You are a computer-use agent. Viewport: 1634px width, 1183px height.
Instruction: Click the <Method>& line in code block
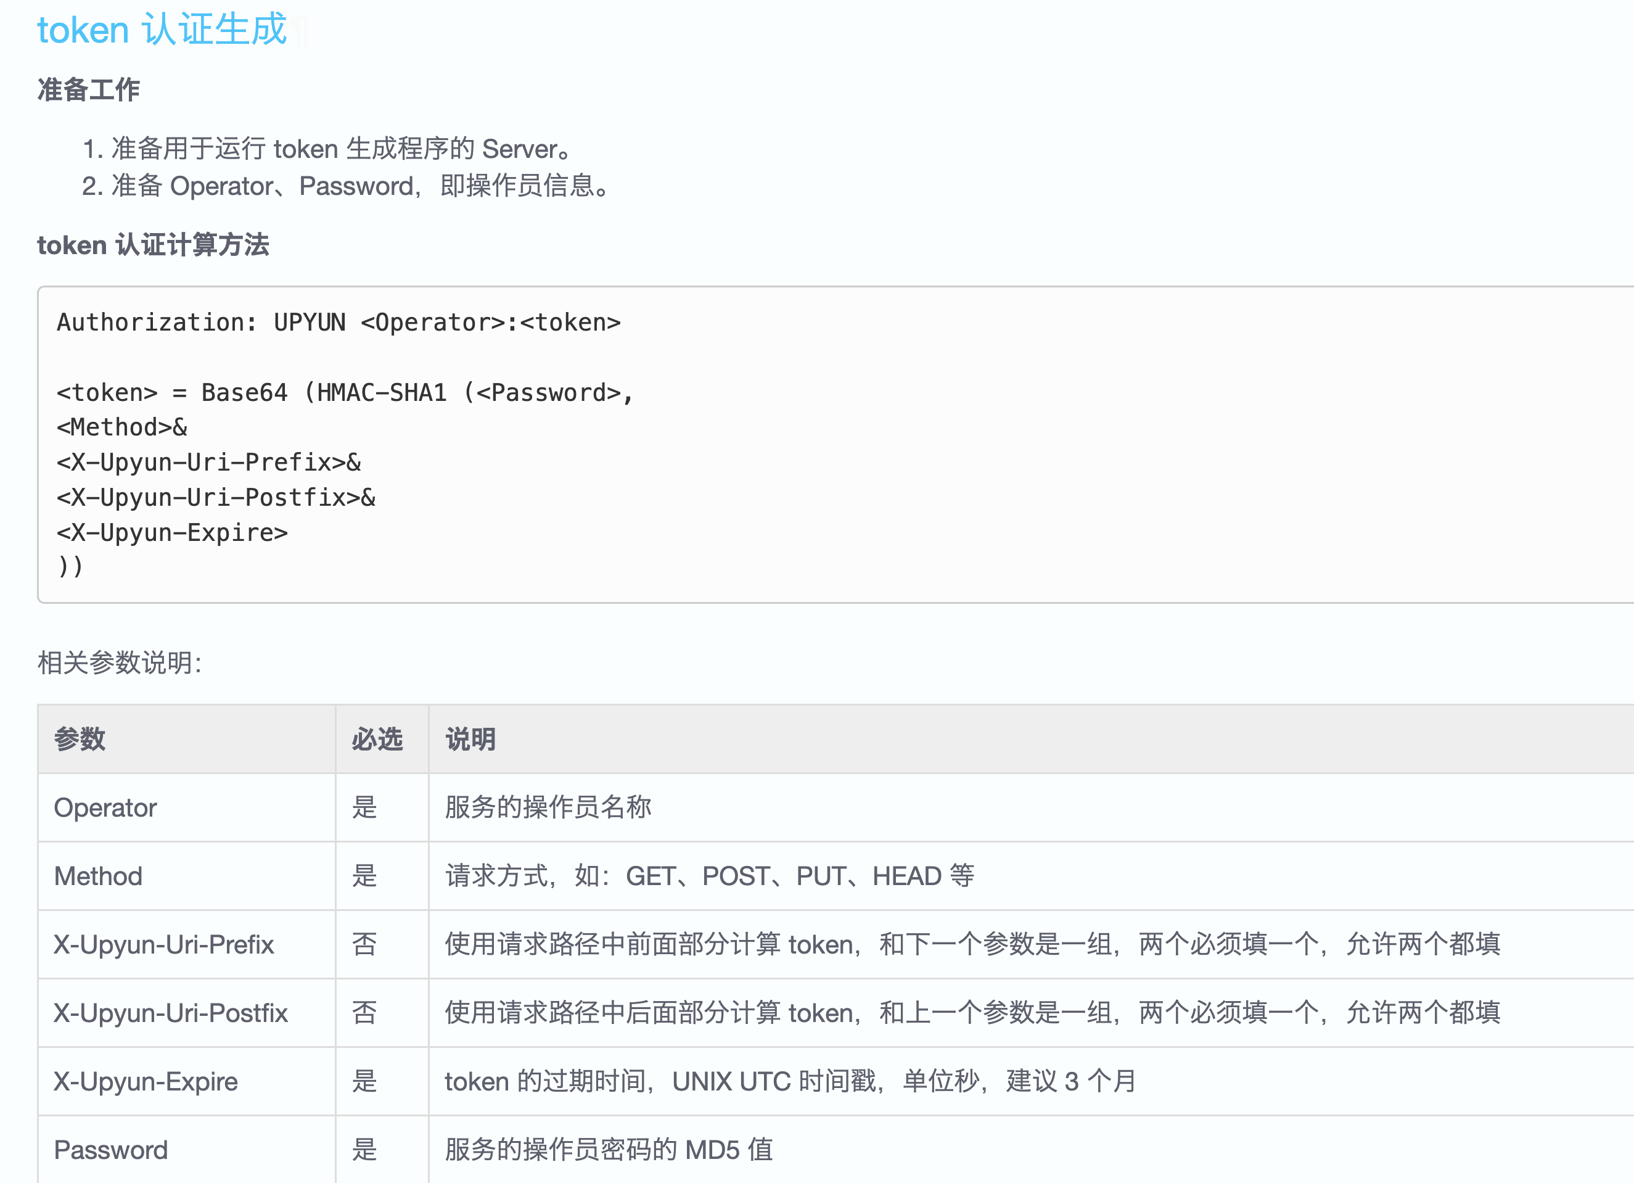121,427
